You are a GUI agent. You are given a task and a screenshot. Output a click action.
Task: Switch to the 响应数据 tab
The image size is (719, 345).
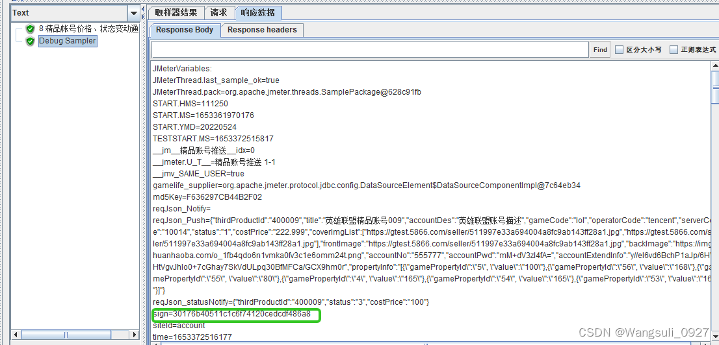(x=259, y=13)
